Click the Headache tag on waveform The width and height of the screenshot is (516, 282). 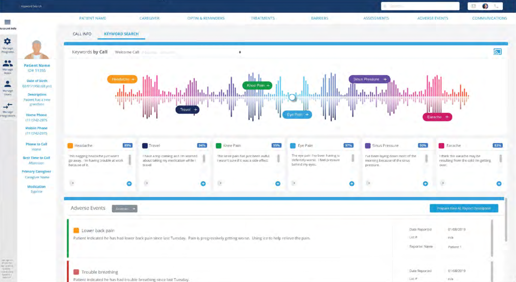pos(122,79)
